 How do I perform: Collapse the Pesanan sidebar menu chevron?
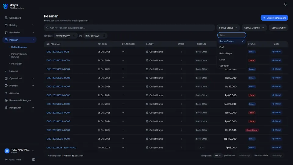click(x=33, y=40)
